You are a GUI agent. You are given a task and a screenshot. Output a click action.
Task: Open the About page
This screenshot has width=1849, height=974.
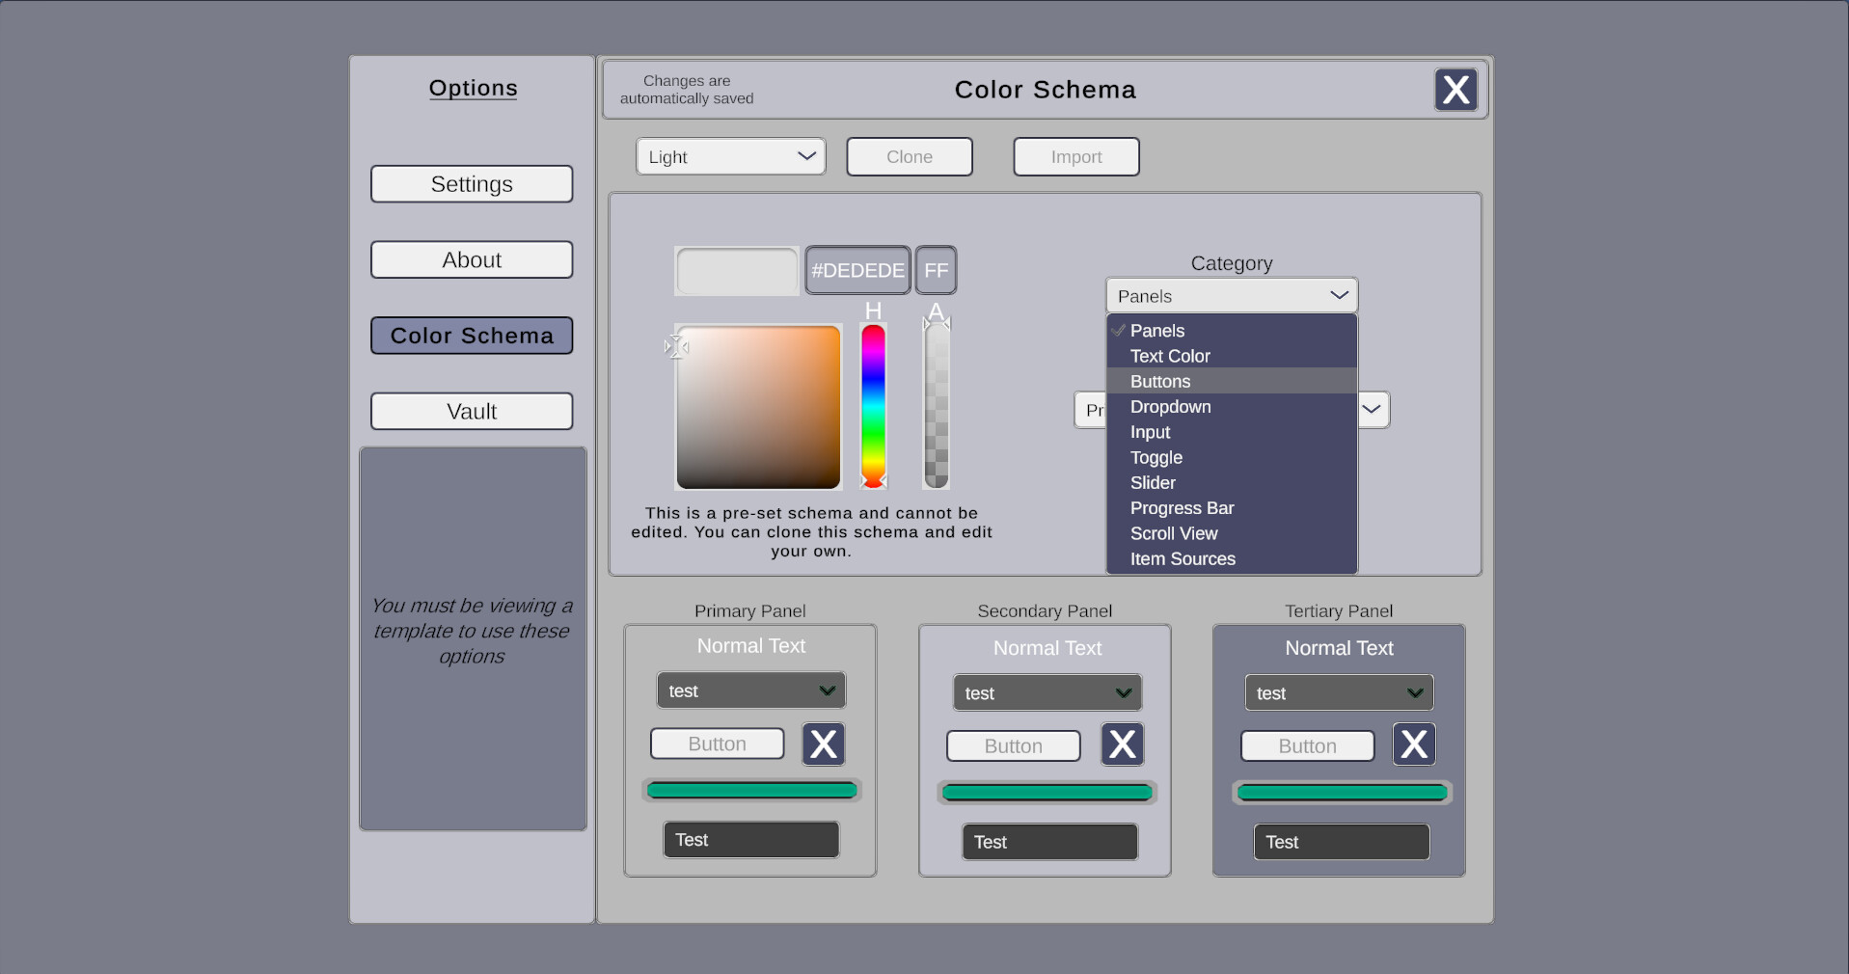click(471, 258)
